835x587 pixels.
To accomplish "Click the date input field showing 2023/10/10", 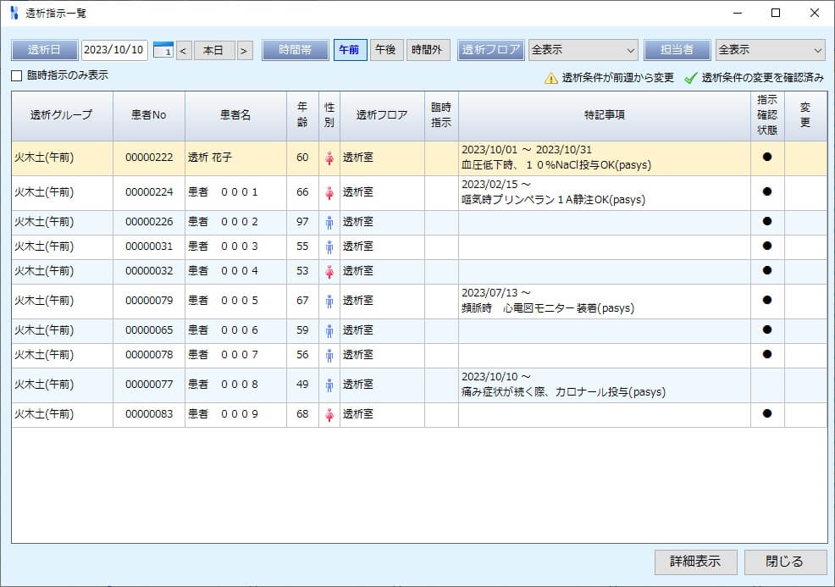I will tap(114, 50).
